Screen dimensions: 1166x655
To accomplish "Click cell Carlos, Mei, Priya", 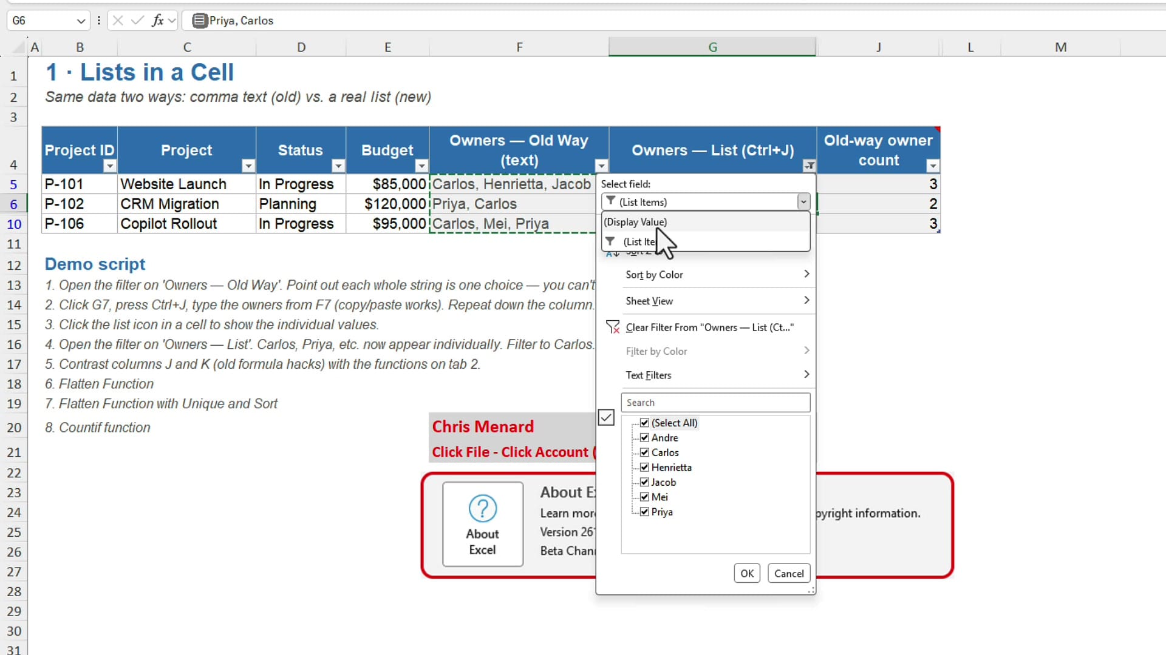I will (513, 224).
